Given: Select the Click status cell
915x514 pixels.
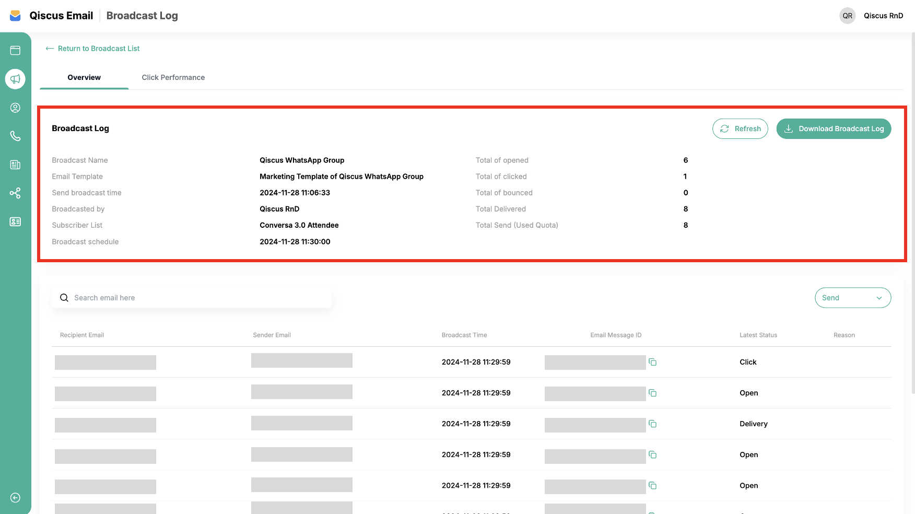Looking at the screenshot, I should (748, 362).
